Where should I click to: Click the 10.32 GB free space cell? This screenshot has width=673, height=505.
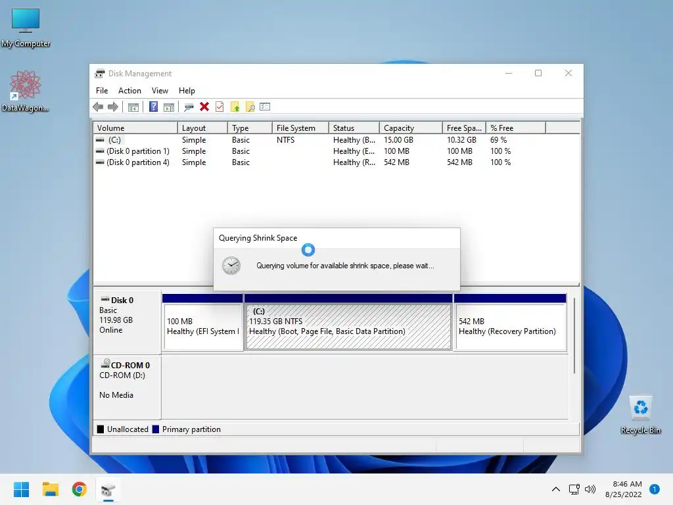click(461, 140)
